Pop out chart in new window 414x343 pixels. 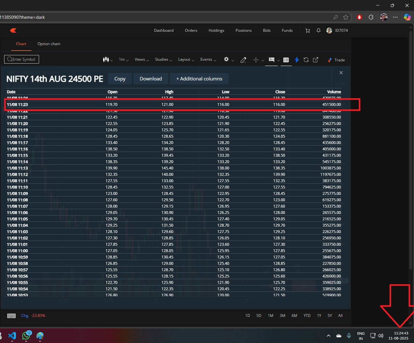[x=316, y=60]
